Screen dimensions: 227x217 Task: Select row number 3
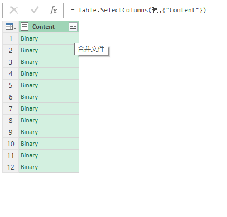(x=11, y=62)
